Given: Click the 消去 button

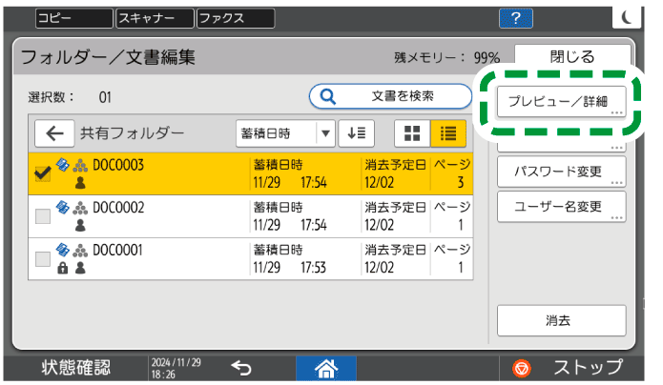Looking at the screenshot, I should pyautogui.click(x=561, y=321).
